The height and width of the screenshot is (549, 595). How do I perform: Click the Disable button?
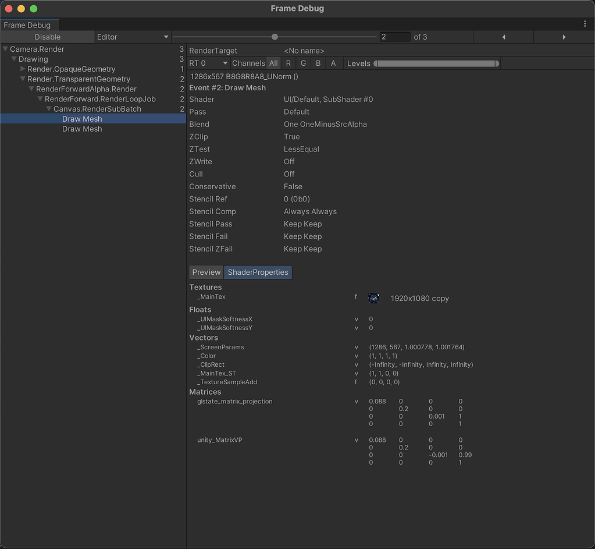tap(47, 37)
